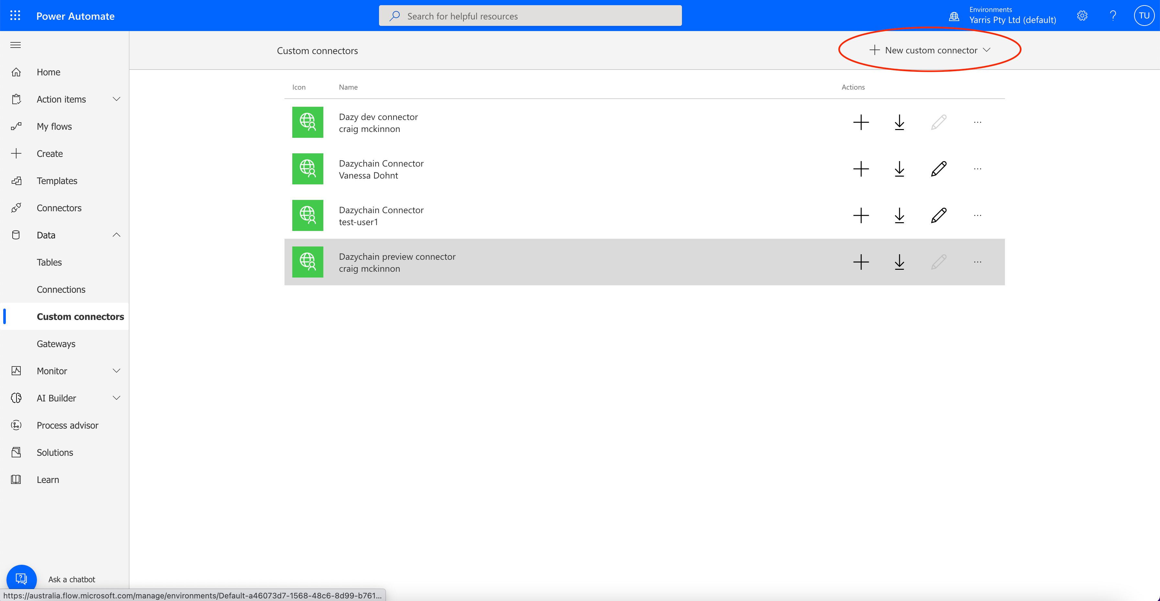Edit the Dazychain Connector by Vanessa Dohnt

tap(938, 169)
